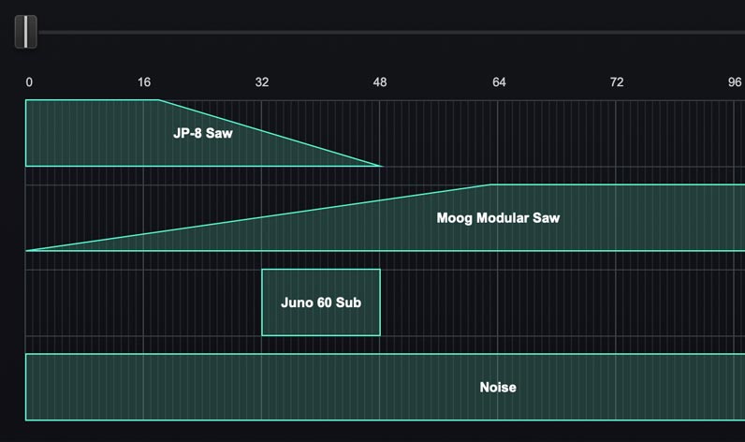
Task: Jump to position 16 on the ruler
Action: point(144,82)
